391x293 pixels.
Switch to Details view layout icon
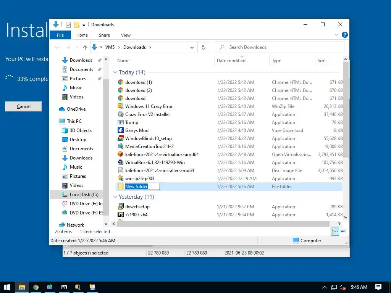(334, 231)
